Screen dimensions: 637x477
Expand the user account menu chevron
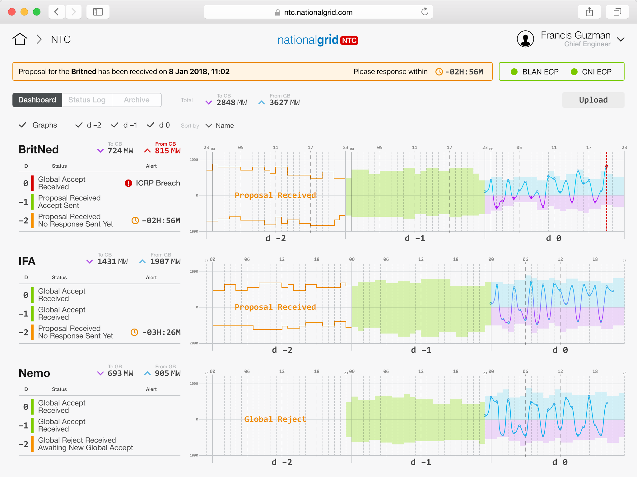[x=621, y=39]
